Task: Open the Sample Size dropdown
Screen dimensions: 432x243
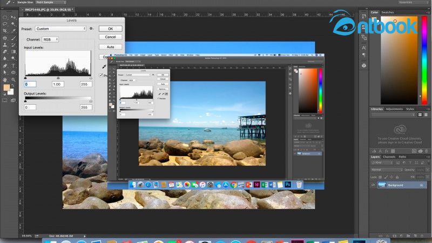Action: click(51, 2)
